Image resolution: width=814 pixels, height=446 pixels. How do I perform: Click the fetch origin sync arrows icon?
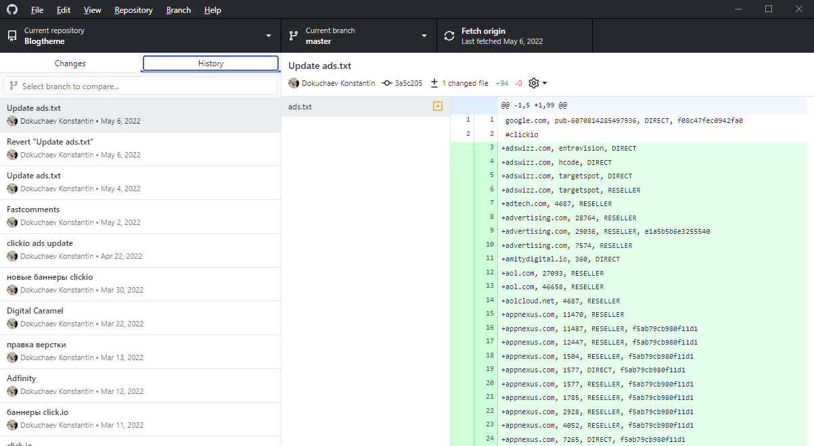(x=449, y=36)
